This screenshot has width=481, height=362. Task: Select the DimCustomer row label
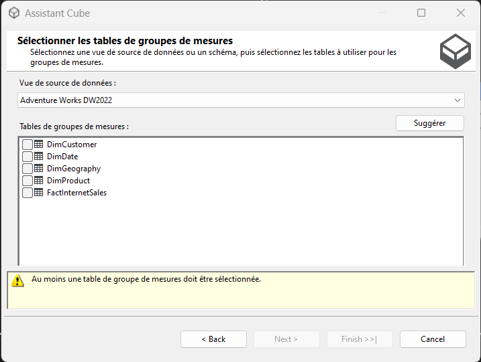click(x=72, y=145)
